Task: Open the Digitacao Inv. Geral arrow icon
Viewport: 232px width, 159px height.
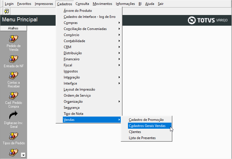Action: 14,115
